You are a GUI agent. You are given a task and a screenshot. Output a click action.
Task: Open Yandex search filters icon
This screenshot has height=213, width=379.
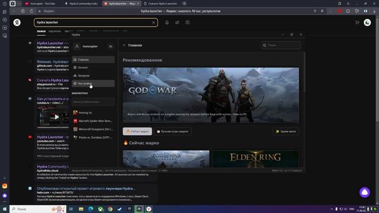pyautogui.click(x=177, y=22)
